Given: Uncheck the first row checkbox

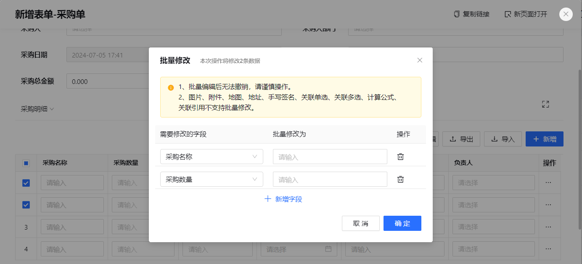Looking at the screenshot, I should [x=26, y=183].
